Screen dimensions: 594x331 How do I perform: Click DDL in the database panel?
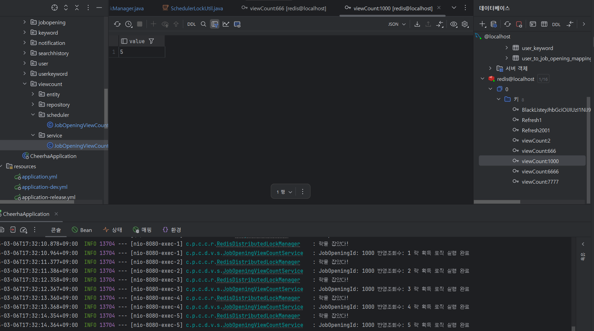(556, 24)
